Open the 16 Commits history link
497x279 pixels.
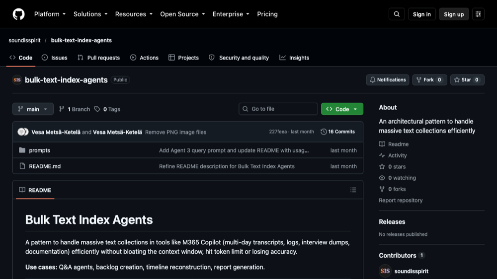[x=337, y=132]
